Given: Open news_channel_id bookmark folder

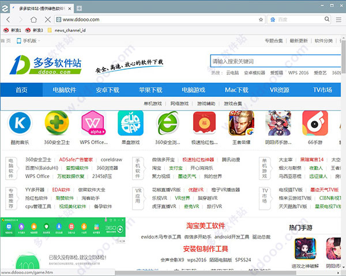Looking at the screenshot, I should pyautogui.click(x=67, y=30).
